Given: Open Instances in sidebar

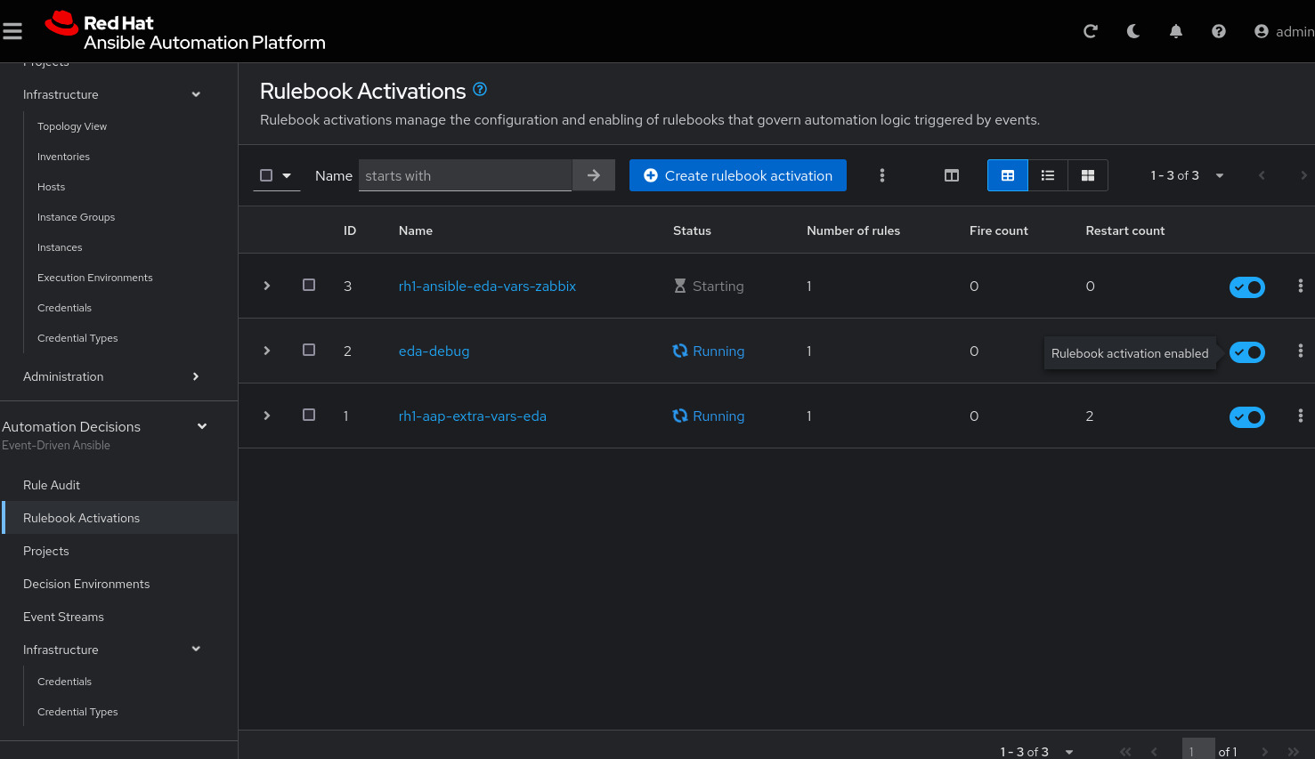Looking at the screenshot, I should [60, 247].
